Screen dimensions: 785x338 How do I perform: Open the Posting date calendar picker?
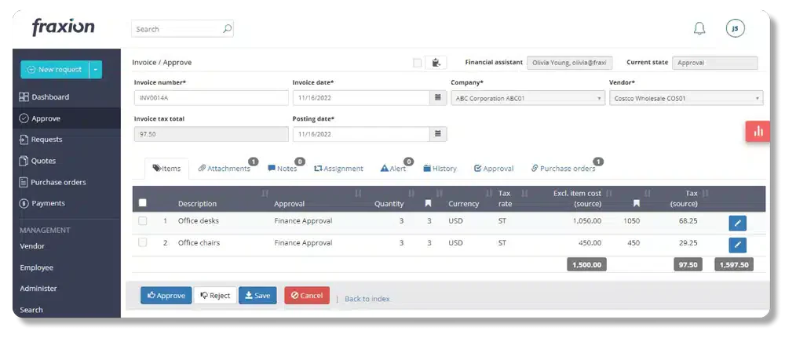(438, 134)
